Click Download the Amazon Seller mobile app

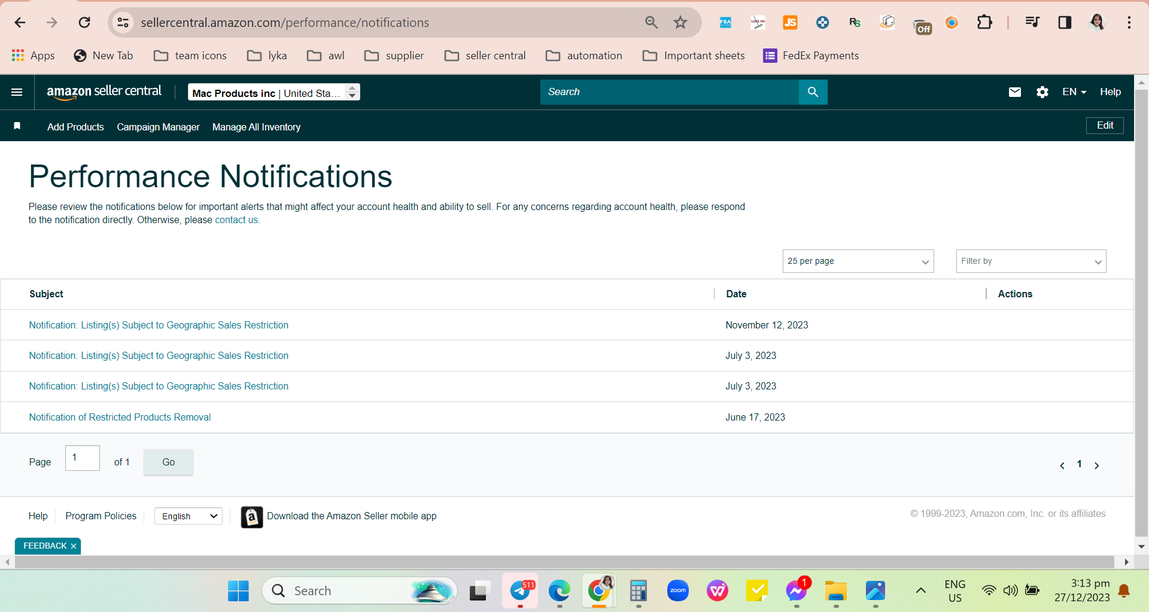pyautogui.click(x=351, y=516)
